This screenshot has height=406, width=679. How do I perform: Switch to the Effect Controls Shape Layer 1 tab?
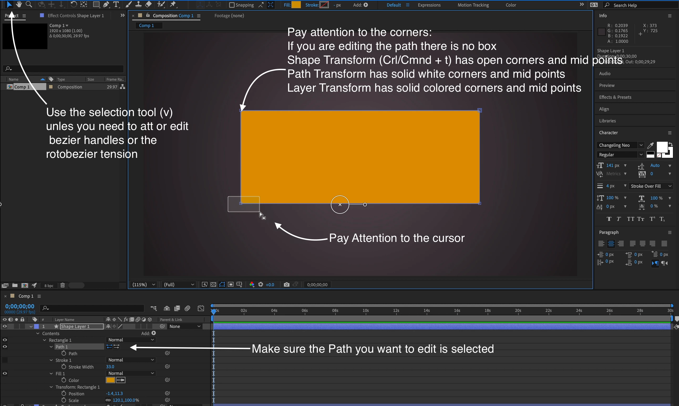click(75, 15)
